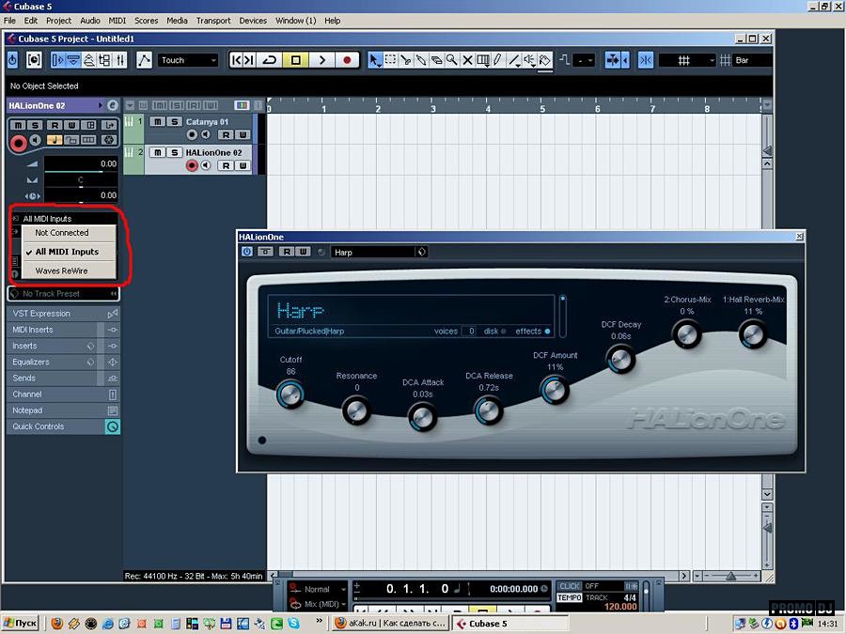Select the Time Warp tool
Image resolution: width=846 pixels, height=634 pixels.
(483, 60)
